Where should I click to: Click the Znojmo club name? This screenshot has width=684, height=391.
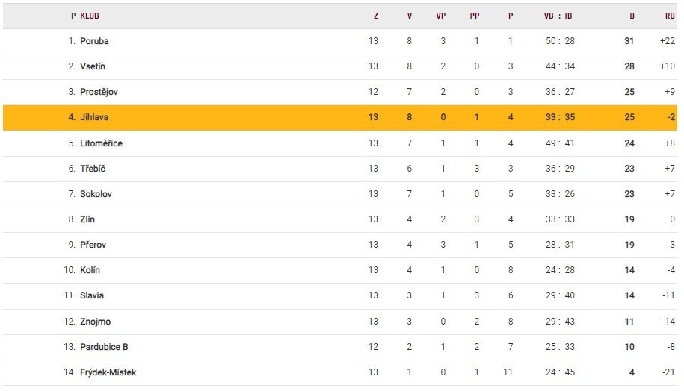coord(94,322)
